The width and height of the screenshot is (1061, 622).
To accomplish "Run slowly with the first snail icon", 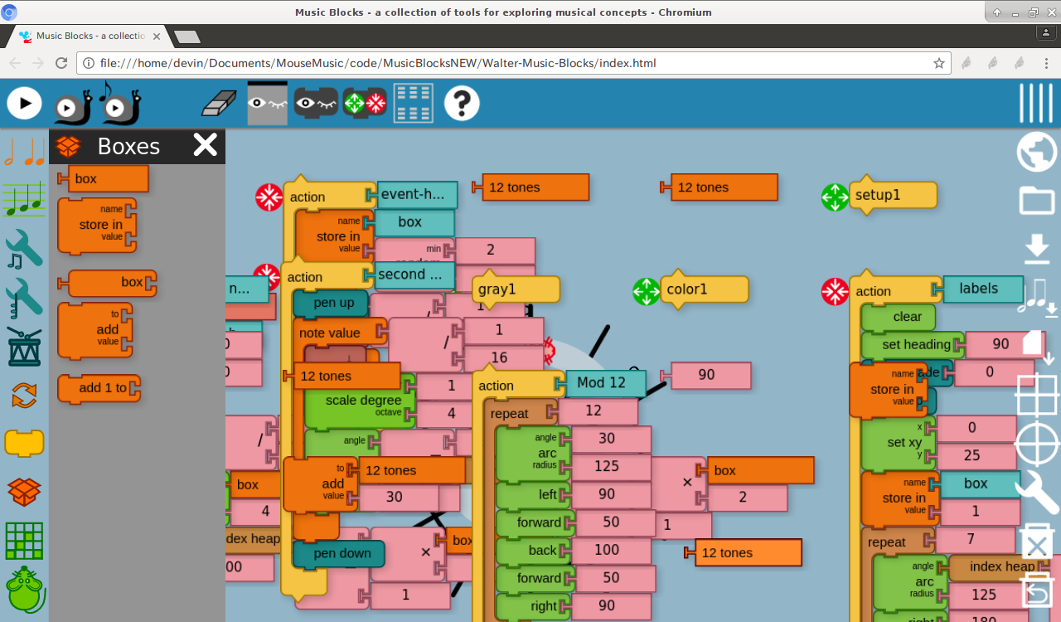I will click(73, 108).
